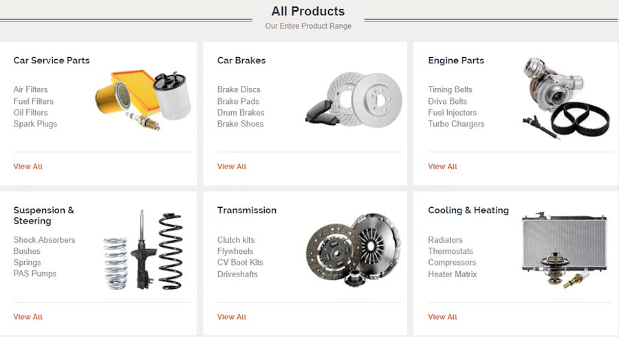Screen dimensions: 619x337
Task: Click the brake discs product image
Action: pyautogui.click(x=354, y=100)
